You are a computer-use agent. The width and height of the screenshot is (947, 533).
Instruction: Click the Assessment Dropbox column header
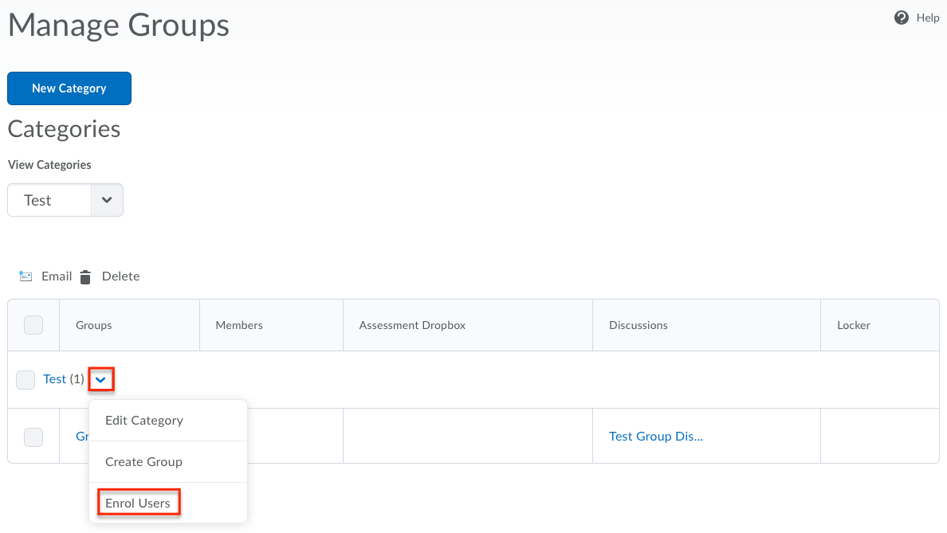pyautogui.click(x=412, y=325)
